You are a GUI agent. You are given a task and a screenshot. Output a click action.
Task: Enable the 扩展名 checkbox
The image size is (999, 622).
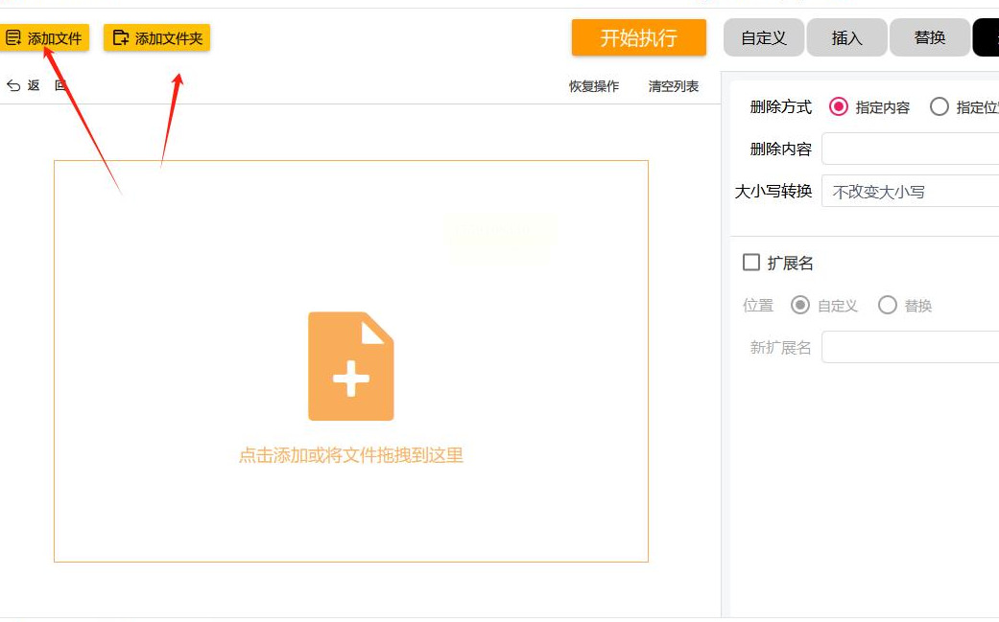pos(751,262)
